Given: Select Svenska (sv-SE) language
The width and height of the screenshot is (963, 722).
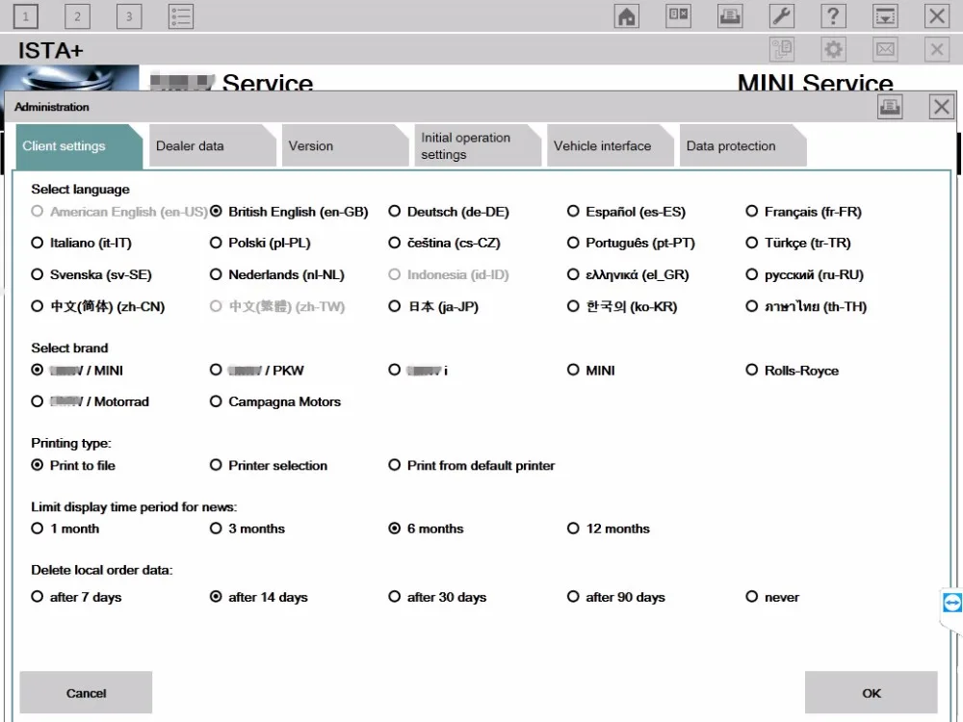Looking at the screenshot, I should tap(91, 275).
